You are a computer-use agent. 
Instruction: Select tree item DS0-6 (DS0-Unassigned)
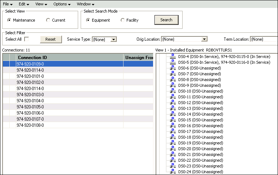[199, 68]
